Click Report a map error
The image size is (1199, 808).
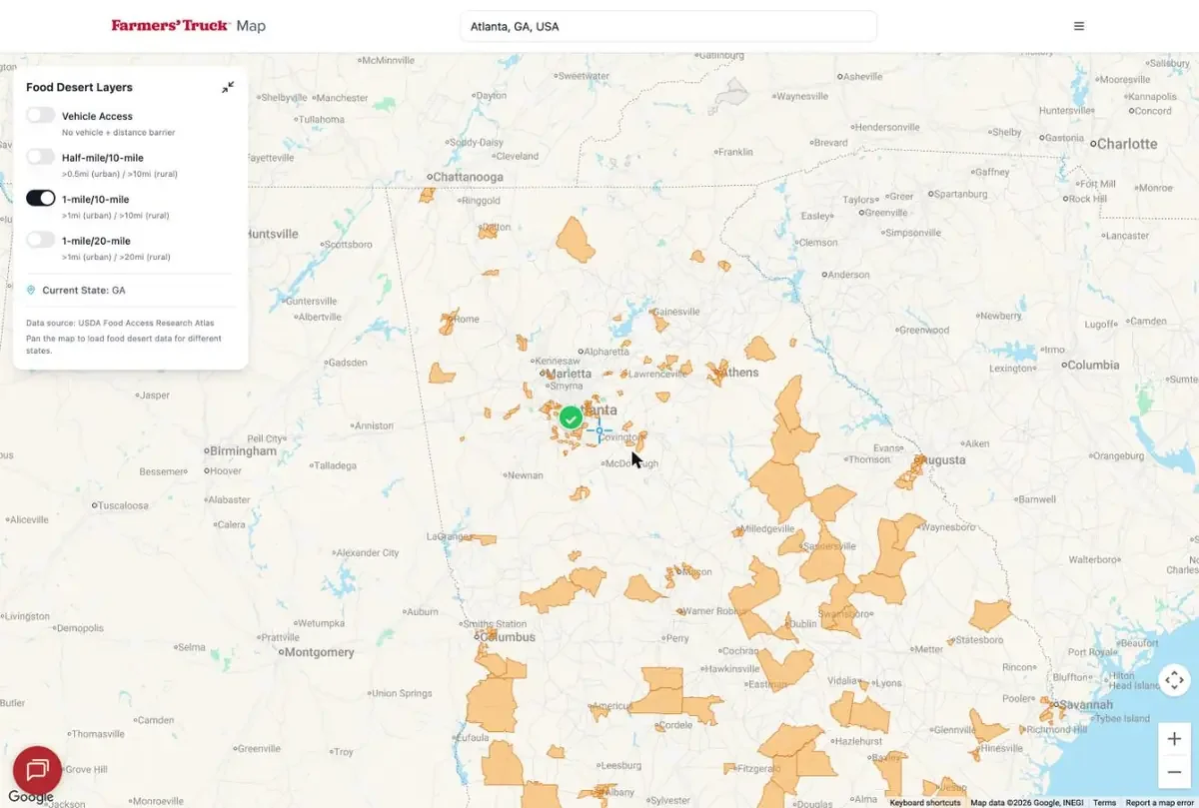coord(1159,803)
